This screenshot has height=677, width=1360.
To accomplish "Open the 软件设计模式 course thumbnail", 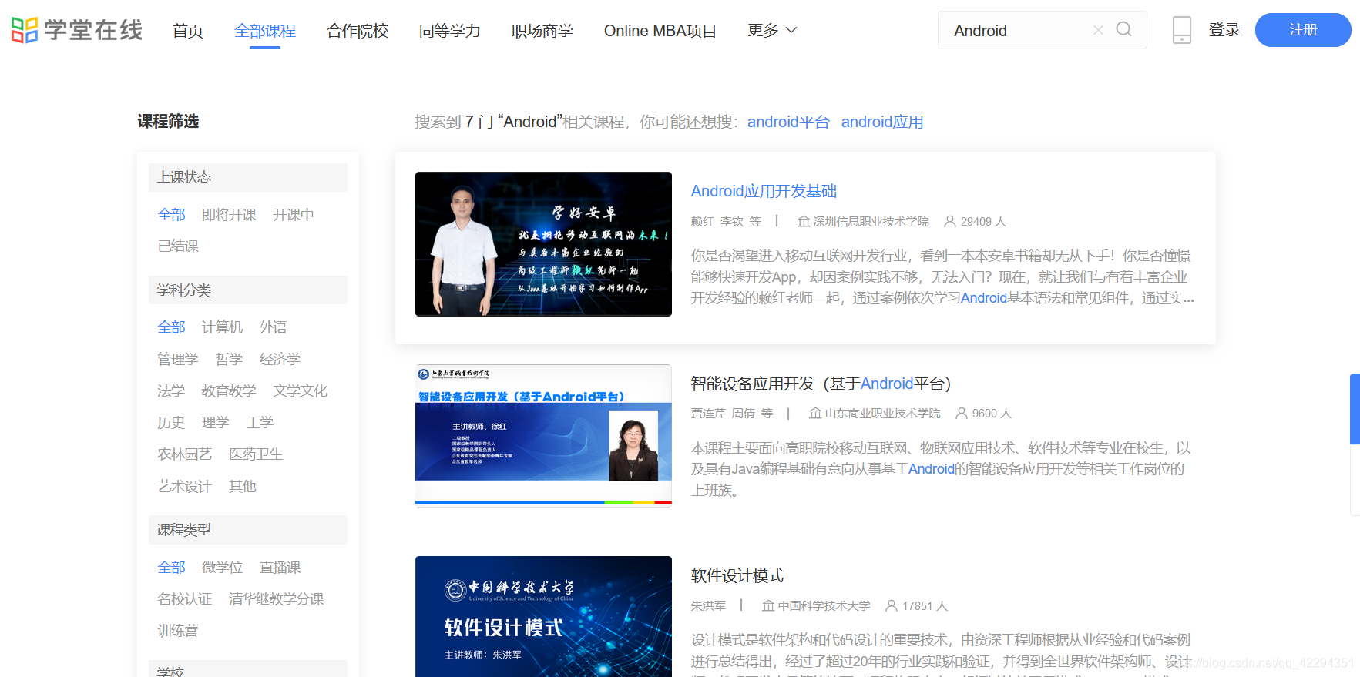I will (543, 616).
